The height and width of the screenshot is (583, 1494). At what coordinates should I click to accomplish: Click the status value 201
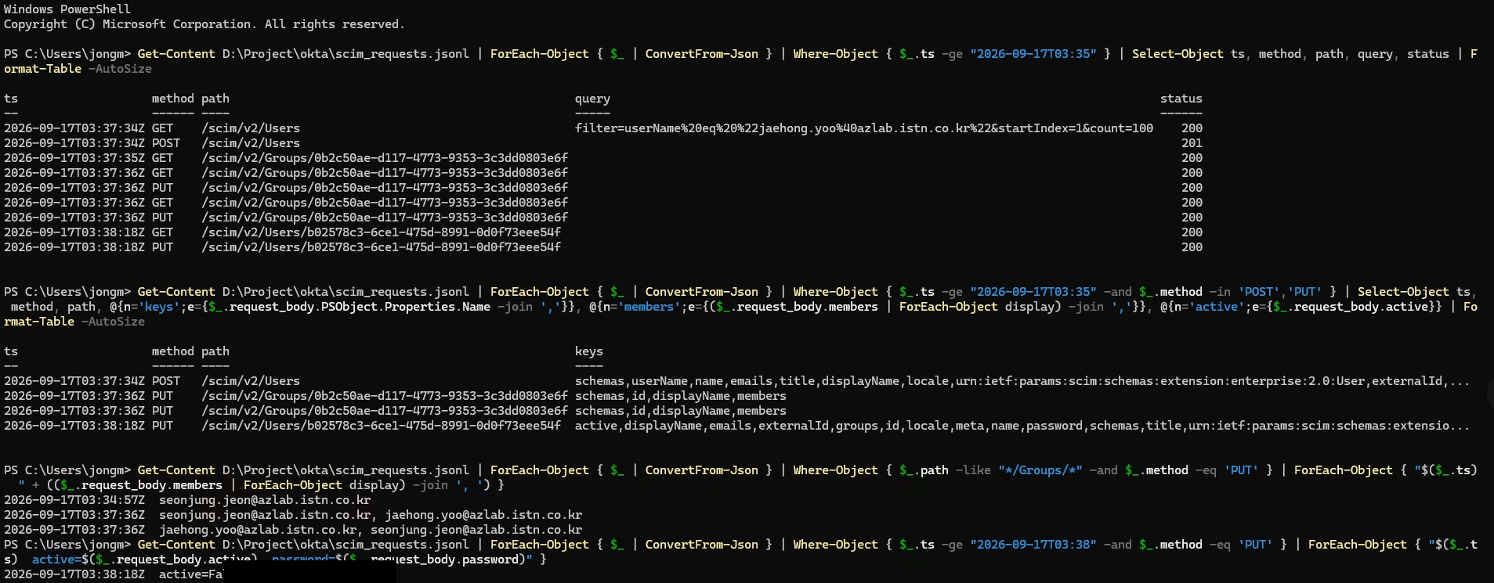[1192, 143]
